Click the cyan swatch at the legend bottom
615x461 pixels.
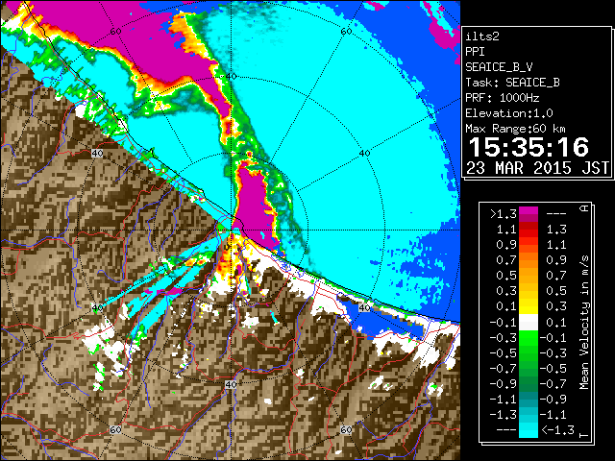pos(529,430)
